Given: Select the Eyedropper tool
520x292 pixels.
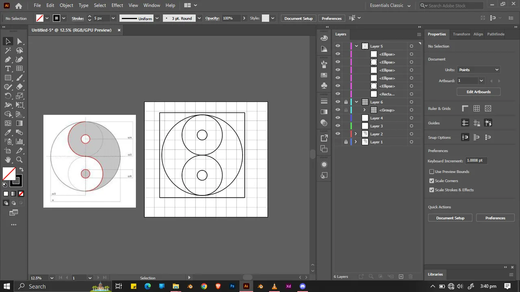Looking at the screenshot, I should (8, 133).
